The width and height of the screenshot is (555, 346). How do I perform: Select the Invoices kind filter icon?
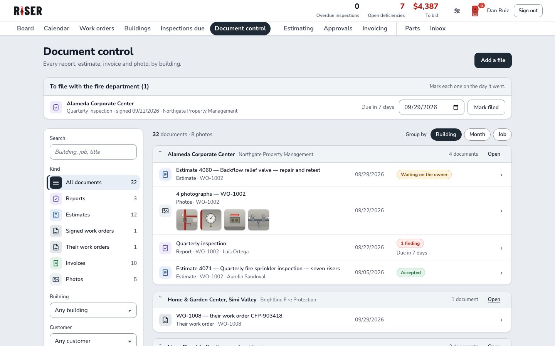(56, 263)
